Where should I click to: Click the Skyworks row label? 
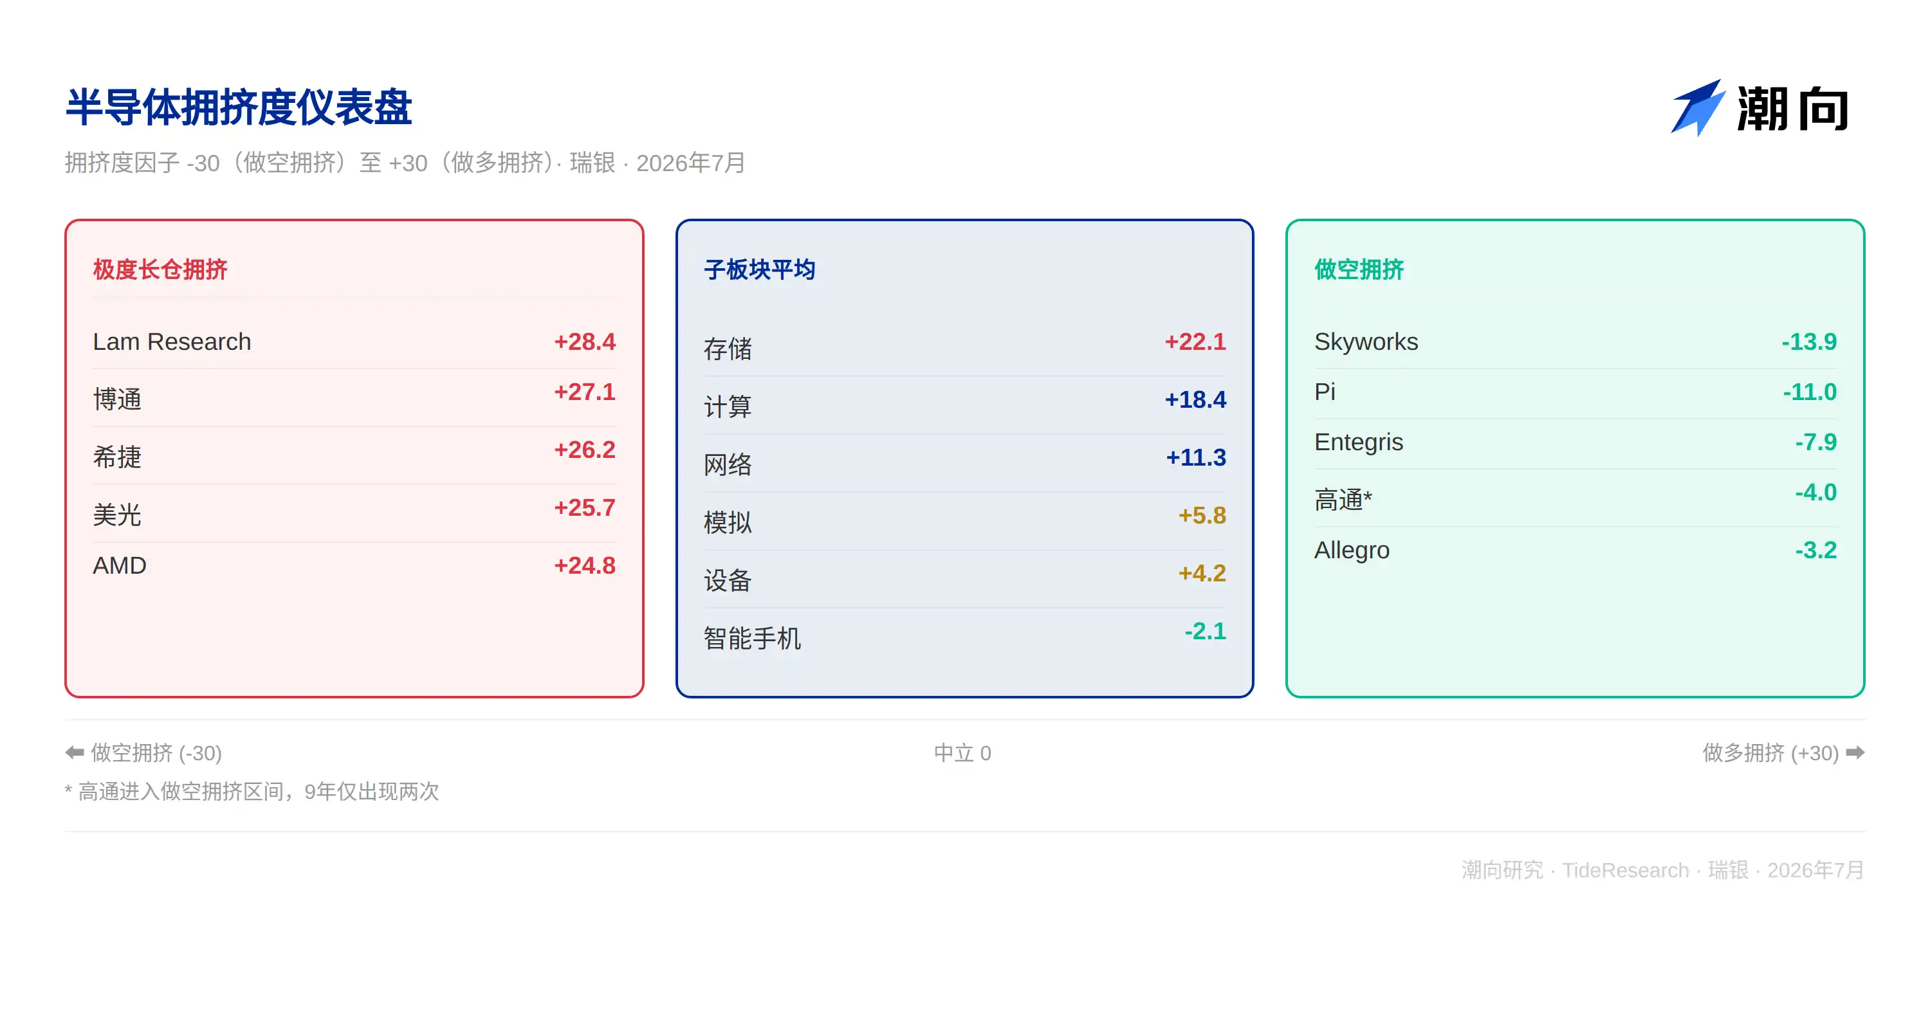[x=1366, y=341]
